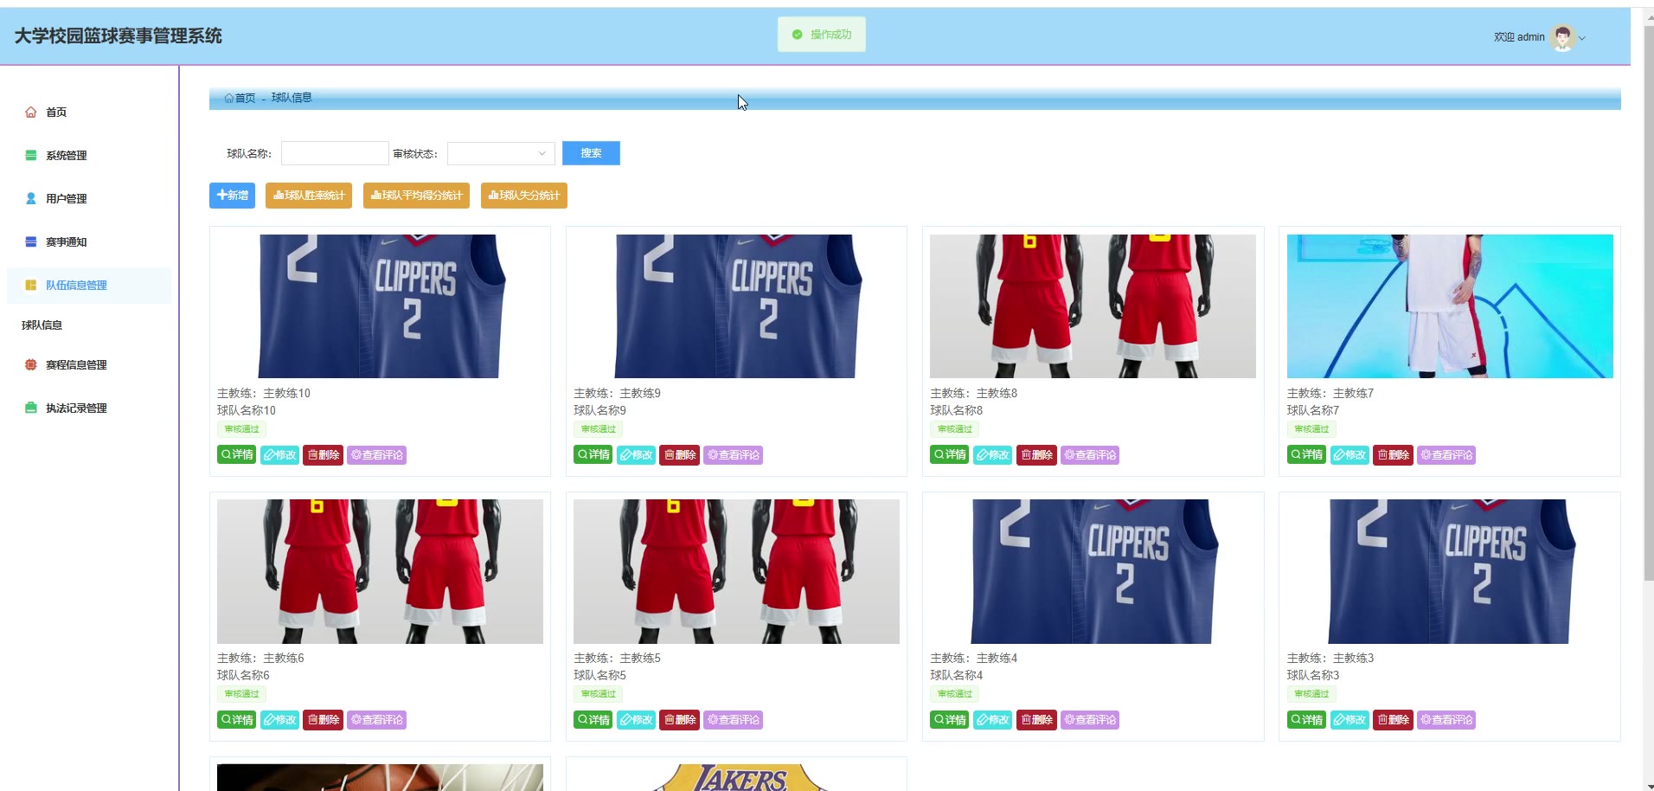The height and width of the screenshot is (791, 1654).
Task: Click the 用户管理 person icon
Action: click(x=31, y=199)
